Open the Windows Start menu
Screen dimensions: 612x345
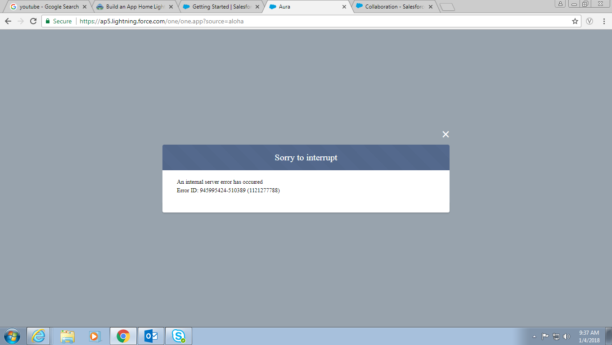12,336
